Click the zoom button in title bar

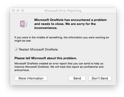point(23,11)
